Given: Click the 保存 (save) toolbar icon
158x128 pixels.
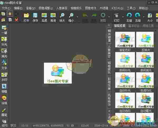Looking at the screenshot, I should pyautogui.click(x=35, y=17).
